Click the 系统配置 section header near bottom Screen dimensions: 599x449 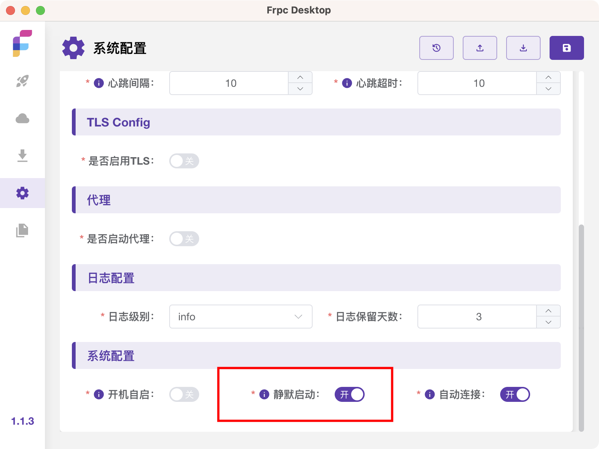[316, 355]
